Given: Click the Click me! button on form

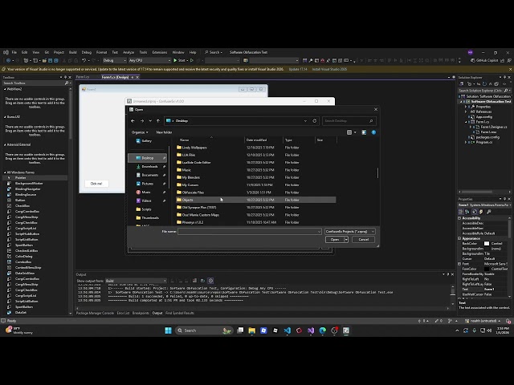Looking at the screenshot, I should point(96,184).
